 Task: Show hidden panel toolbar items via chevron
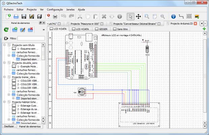coord(43,30)
